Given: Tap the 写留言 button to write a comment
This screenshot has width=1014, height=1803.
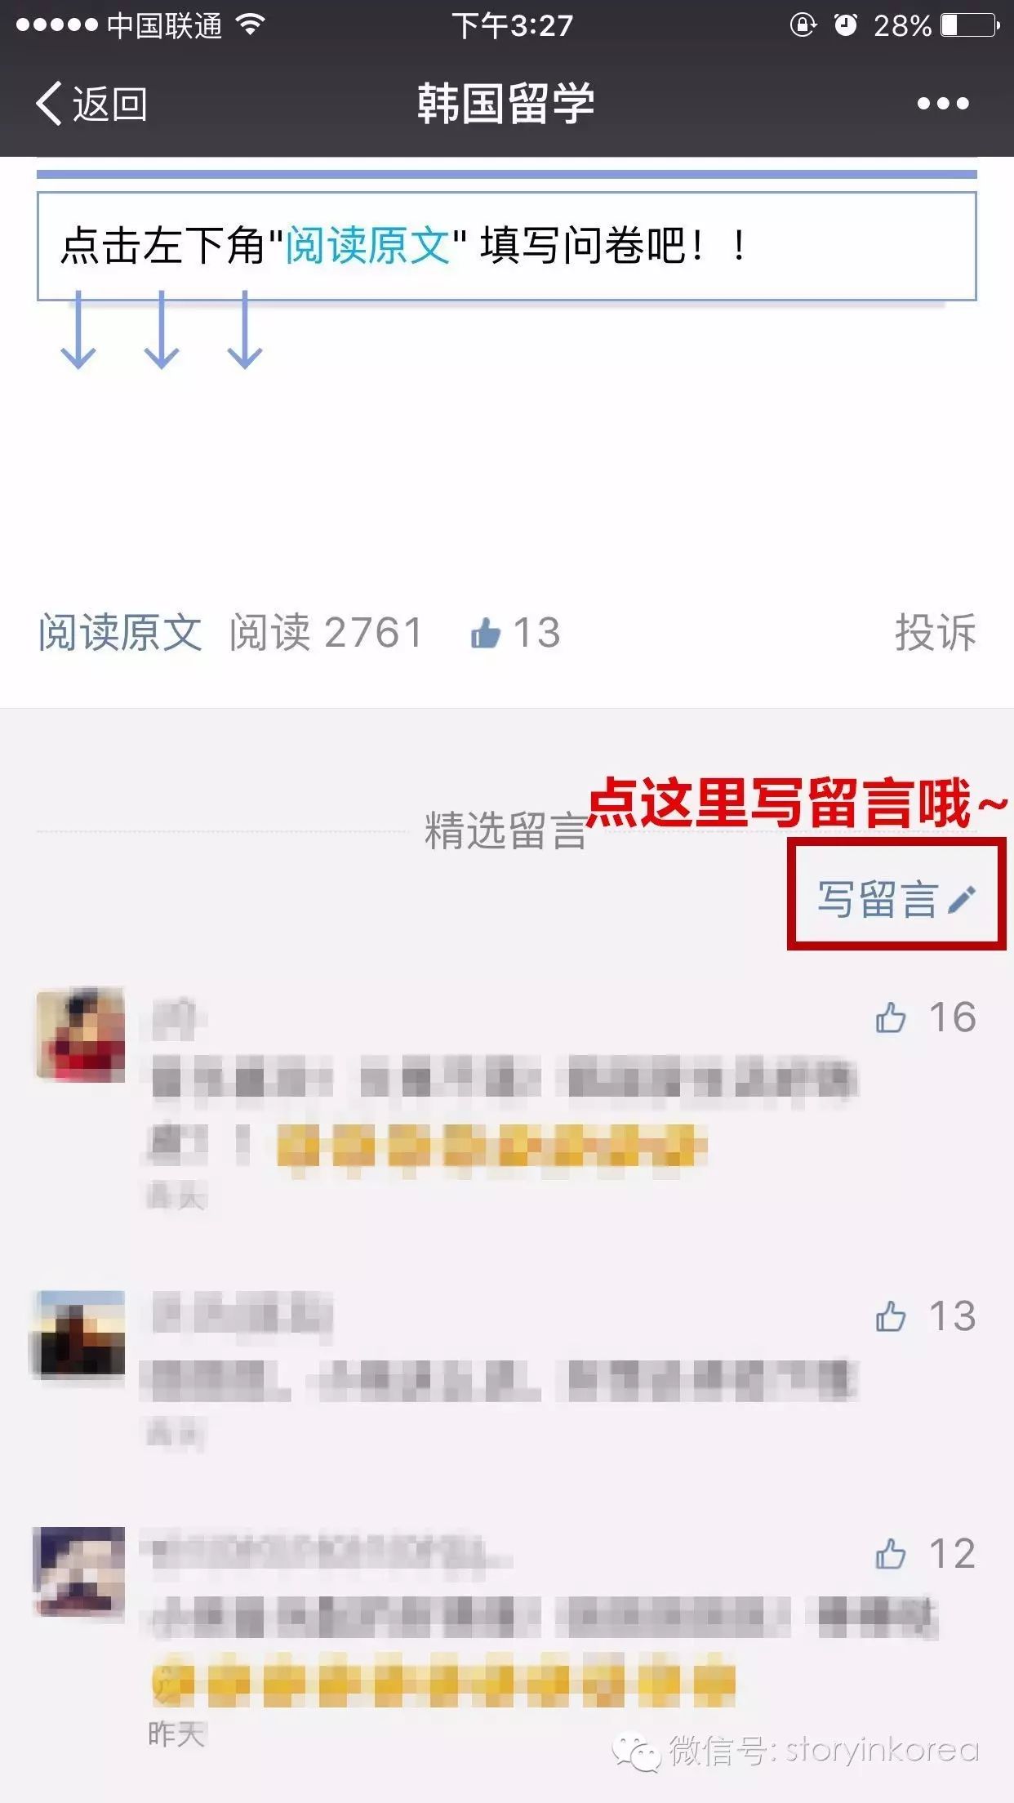Looking at the screenshot, I should click(x=896, y=899).
